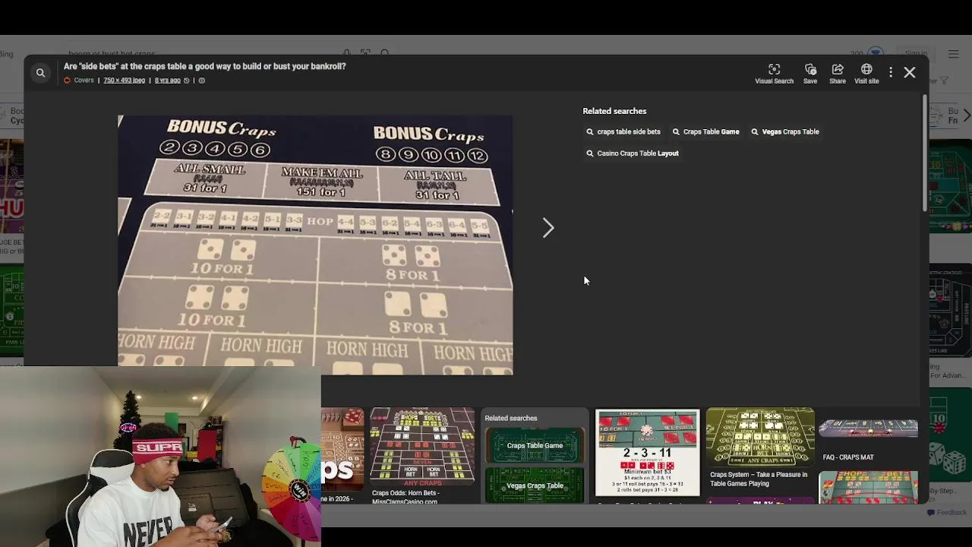Select 'Vegas Craps Table' related search tile
972x547 pixels.
pos(535,485)
